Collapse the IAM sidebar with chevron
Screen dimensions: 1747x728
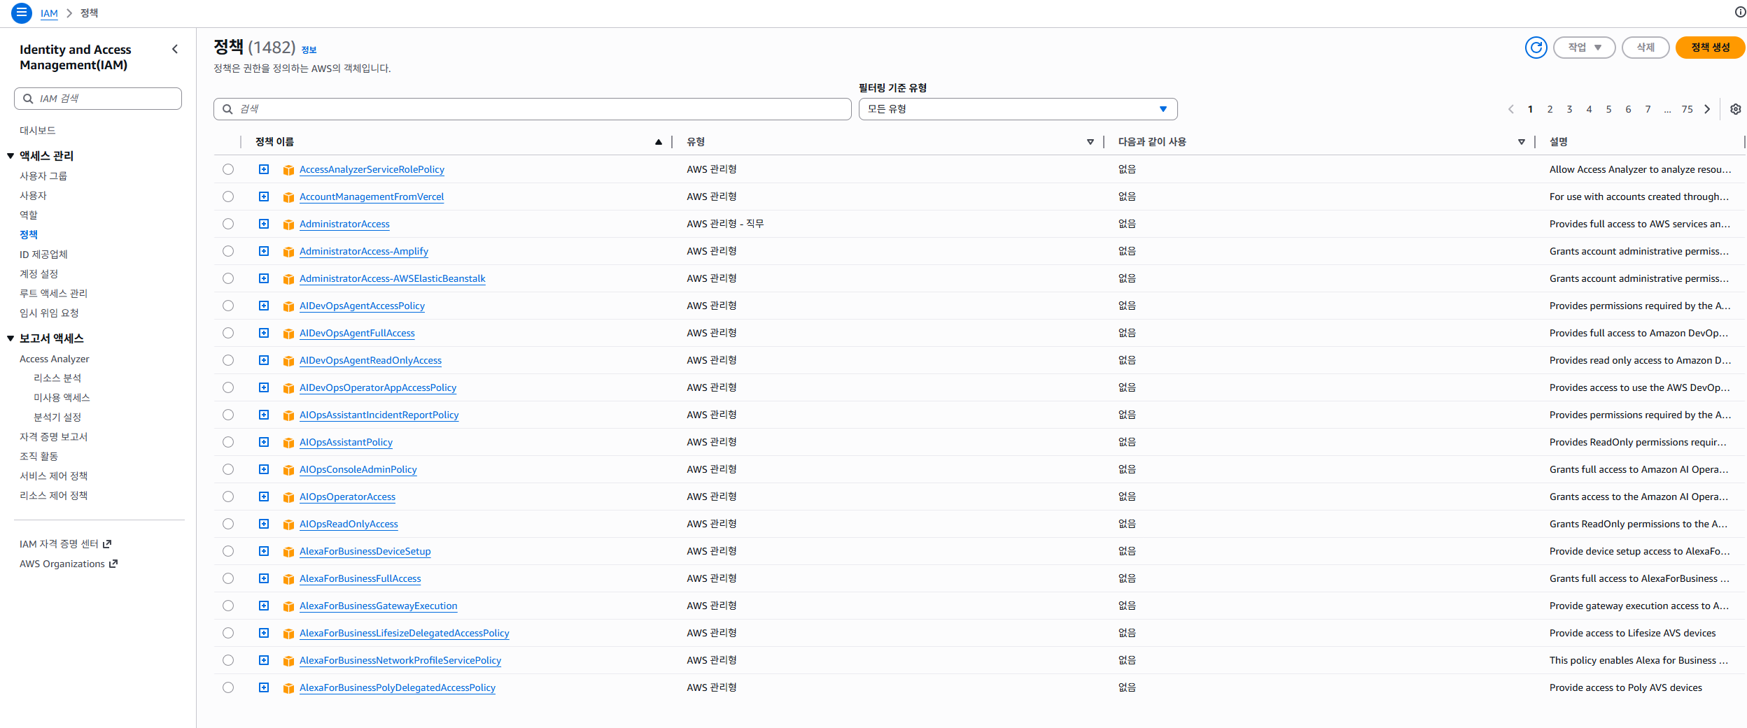click(175, 49)
